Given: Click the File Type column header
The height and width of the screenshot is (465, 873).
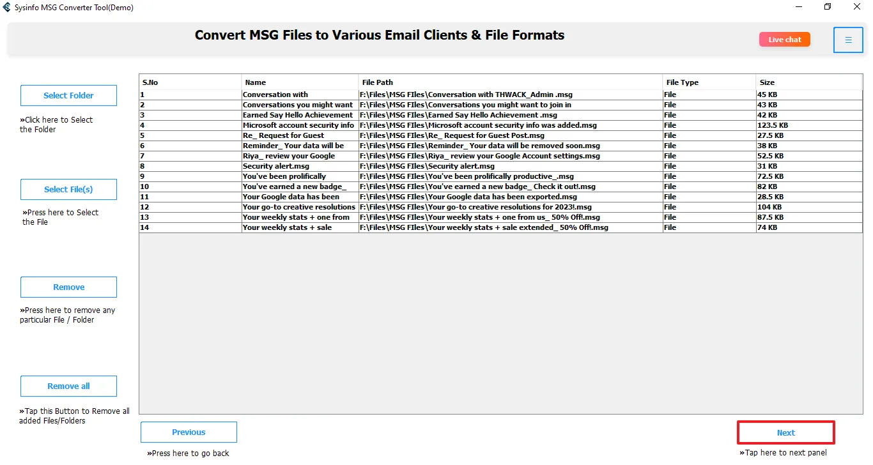Looking at the screenshot, I should coord(708,82).
